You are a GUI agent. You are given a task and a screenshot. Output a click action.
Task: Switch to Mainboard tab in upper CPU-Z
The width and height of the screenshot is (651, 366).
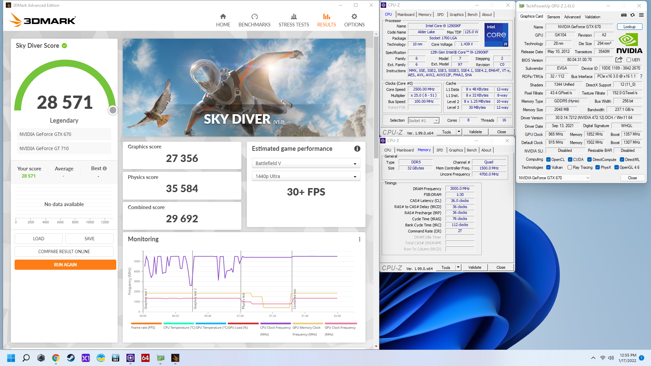point(406,15)
